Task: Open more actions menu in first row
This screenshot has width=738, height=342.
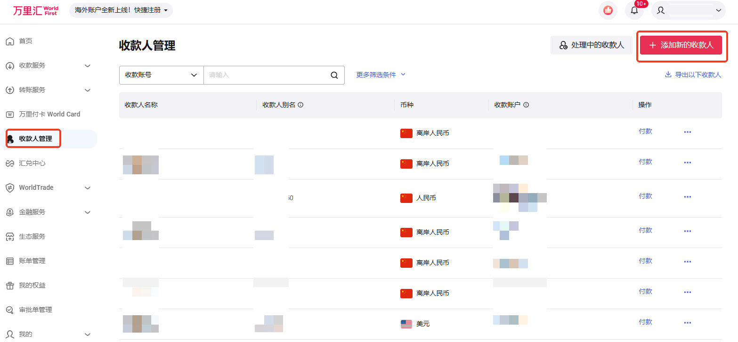Action: (x=687, y=132)
